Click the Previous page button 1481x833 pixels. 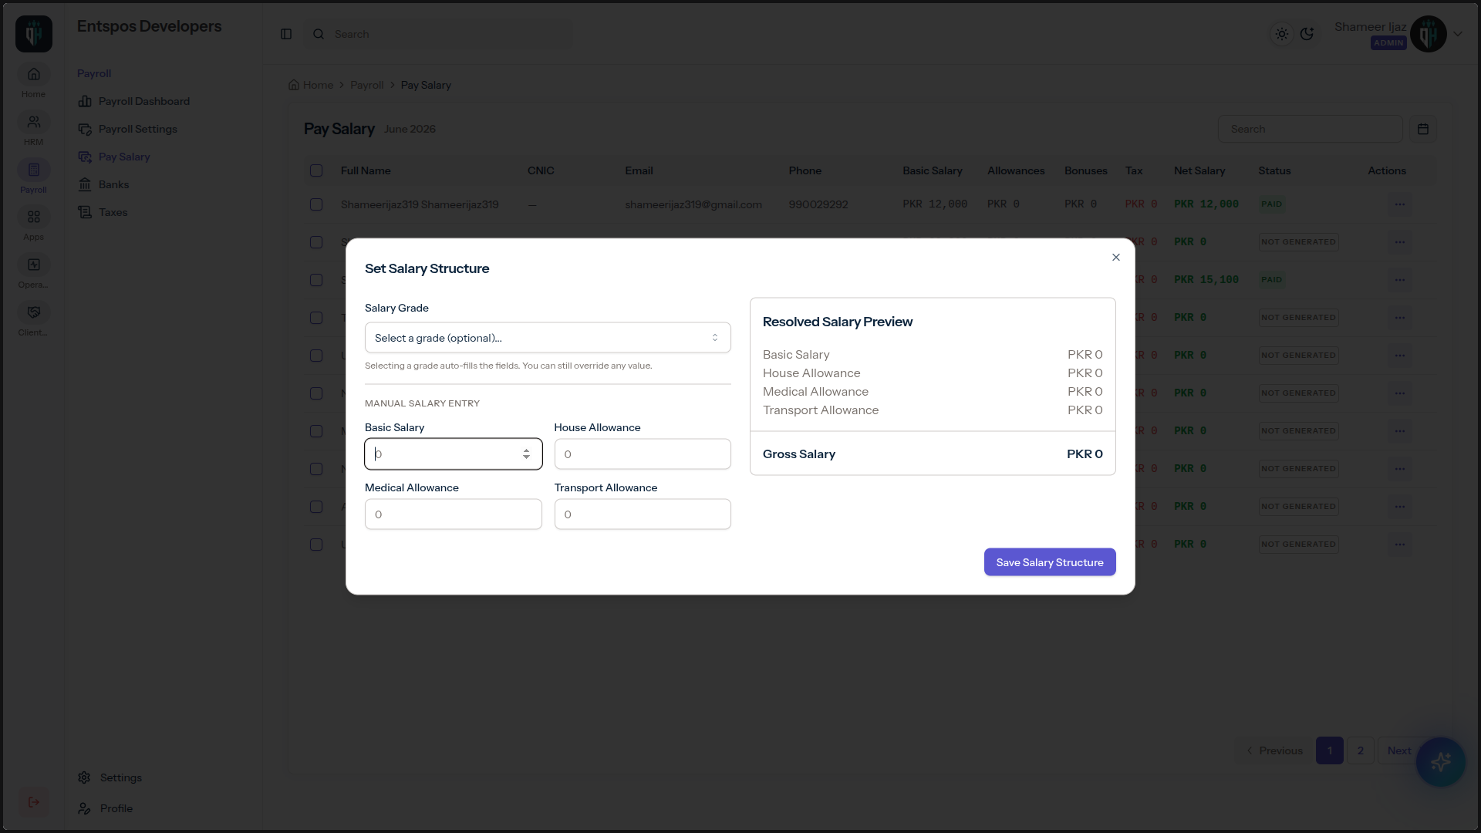click(x=1274, y=750)
